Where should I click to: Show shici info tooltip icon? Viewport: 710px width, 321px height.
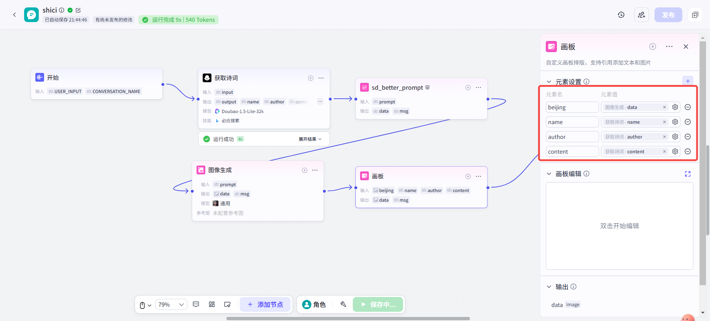coord(62,10)
